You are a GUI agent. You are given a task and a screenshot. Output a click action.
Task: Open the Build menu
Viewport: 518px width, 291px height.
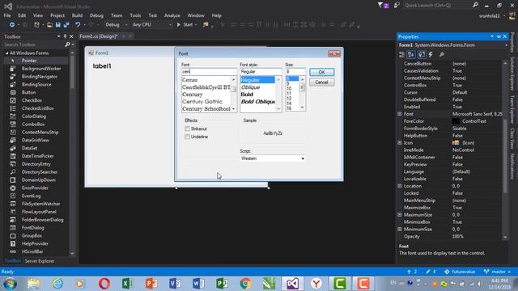coord(78,15)
